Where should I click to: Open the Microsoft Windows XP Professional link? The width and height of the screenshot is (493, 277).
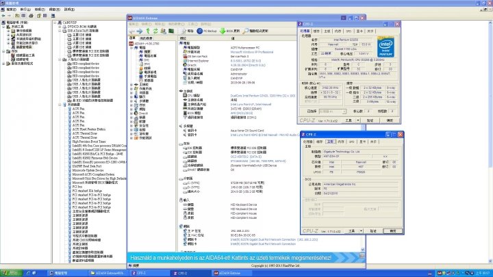coord(252,52)
